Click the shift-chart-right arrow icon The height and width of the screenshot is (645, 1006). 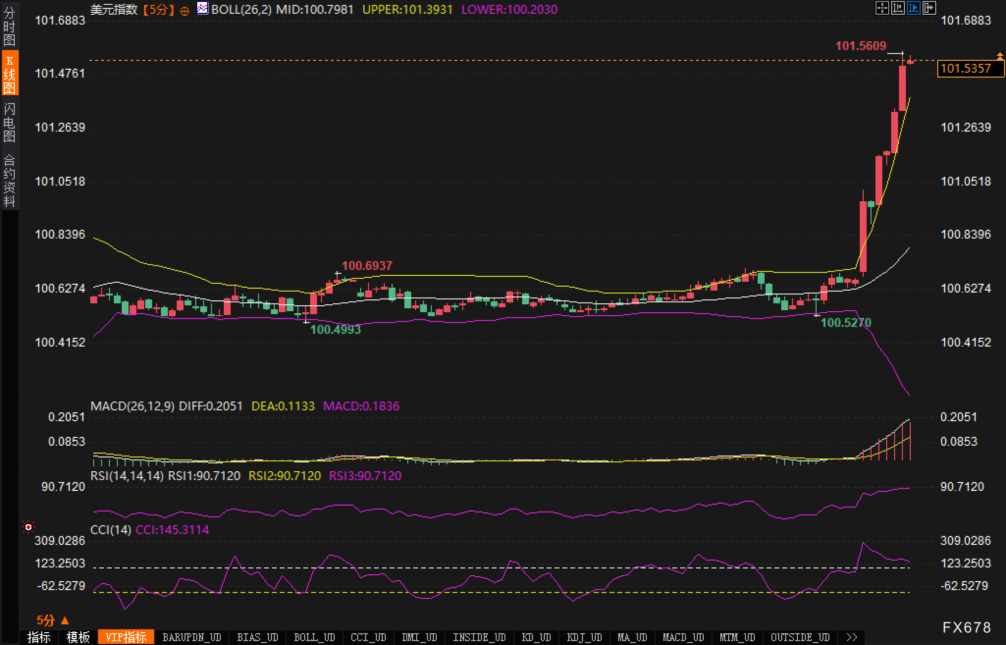929,8
